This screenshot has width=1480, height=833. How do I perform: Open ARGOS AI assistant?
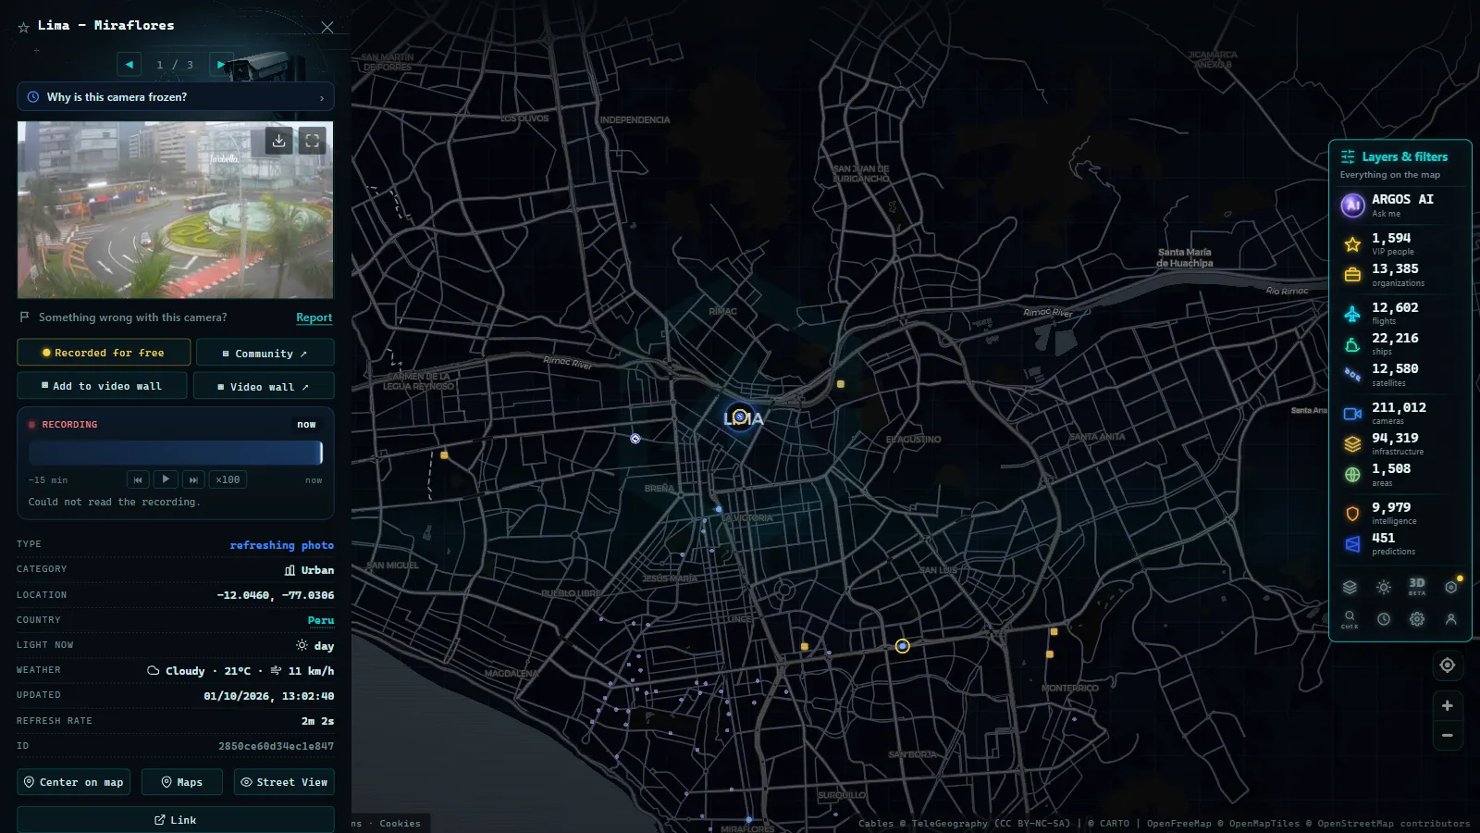1400,205
